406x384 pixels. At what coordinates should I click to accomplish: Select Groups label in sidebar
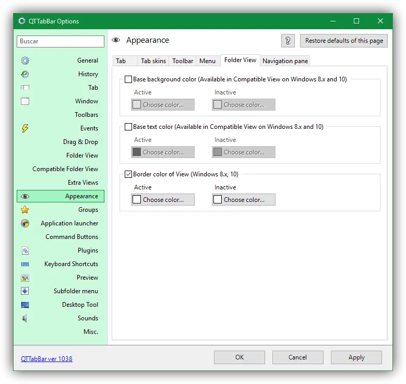click(88, 210)
